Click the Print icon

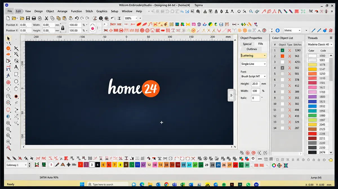(x=34, y=18)
